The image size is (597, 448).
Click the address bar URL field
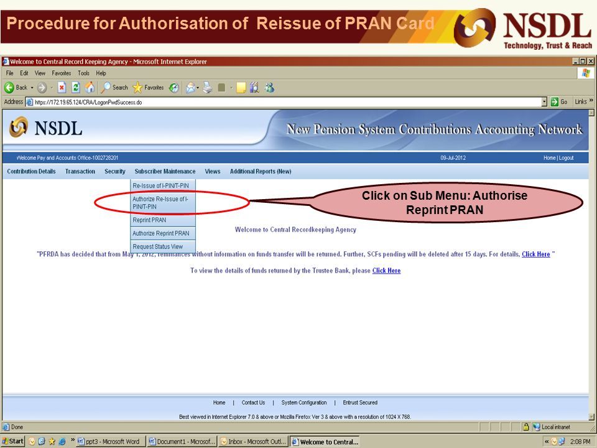click(284, 102)
